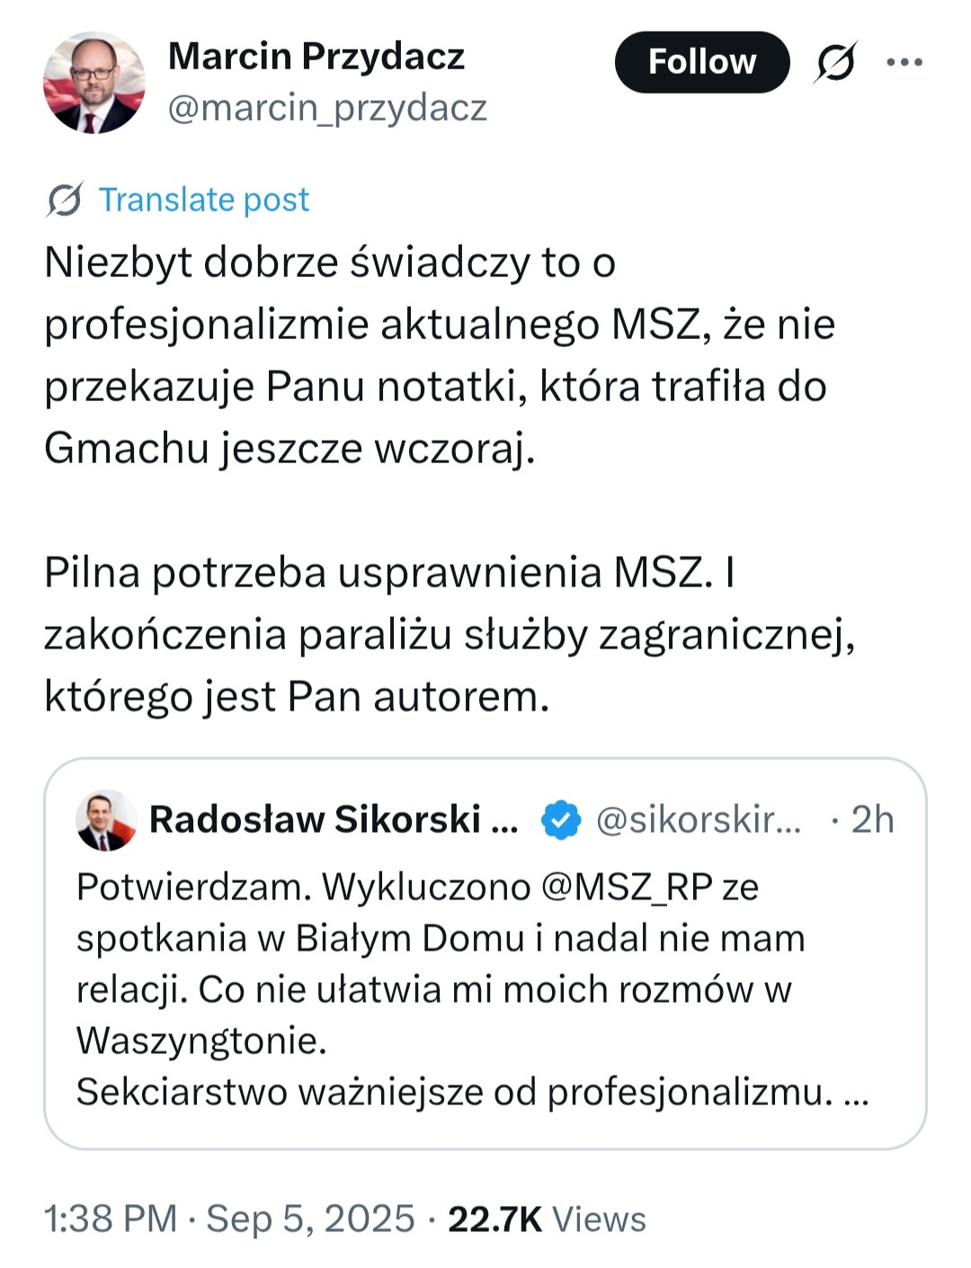Open the Grok icon beside Follow
The height and width of the screenshot is (1268, 971).
click(x=836, y=62)
